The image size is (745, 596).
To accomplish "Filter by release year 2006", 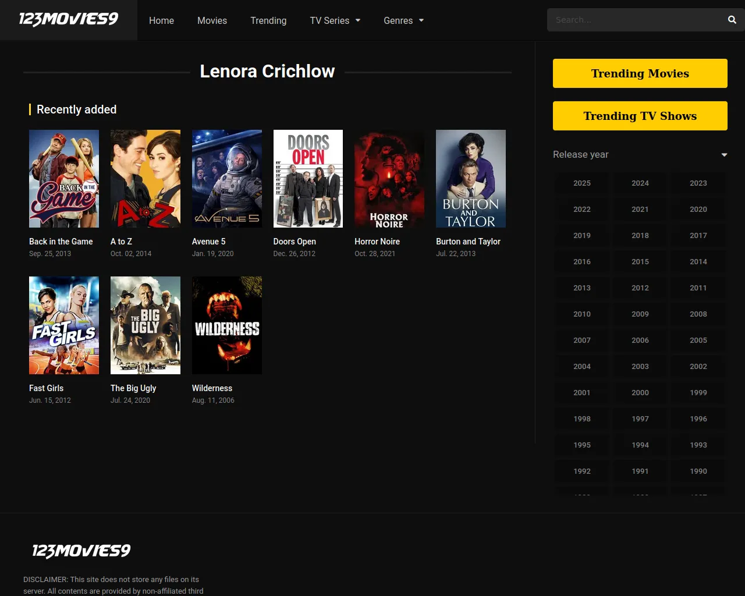I will tap(640, 340).
